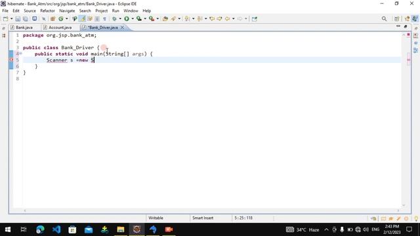Click the '5 : 25 : 118' cursor position status
Screen dimensions: 420x236
pos(243,218)
